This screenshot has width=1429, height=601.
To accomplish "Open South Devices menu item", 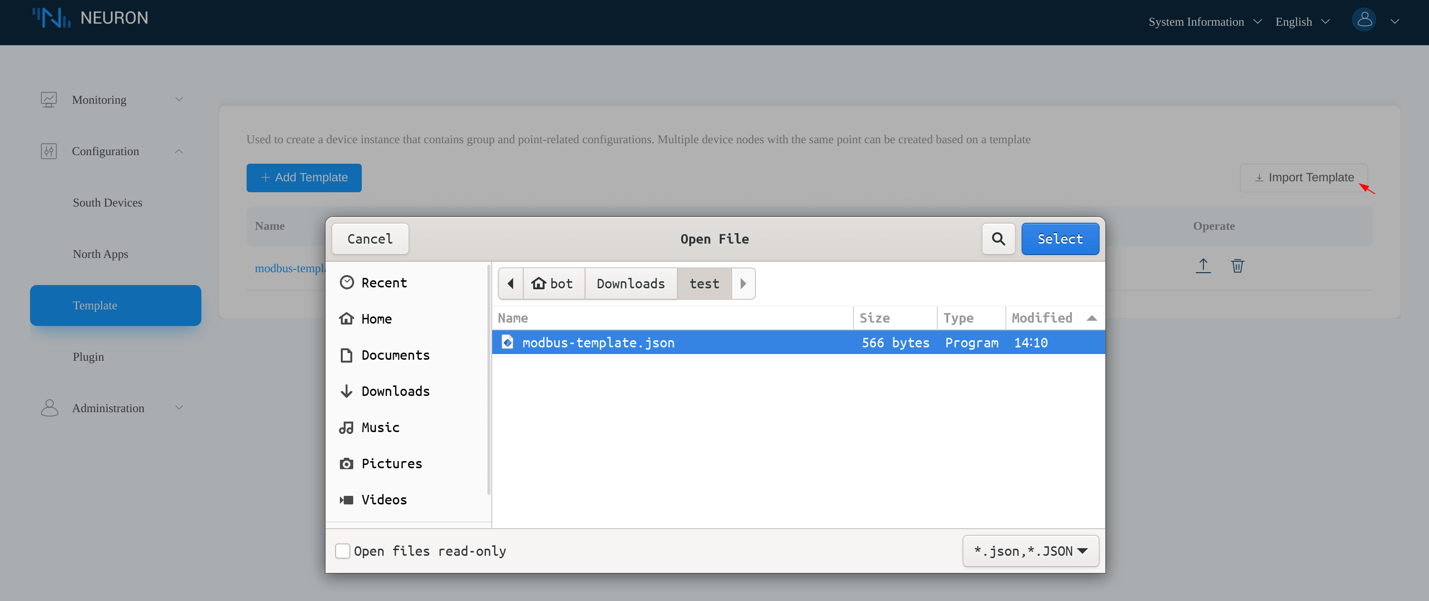I will point(108,202).
